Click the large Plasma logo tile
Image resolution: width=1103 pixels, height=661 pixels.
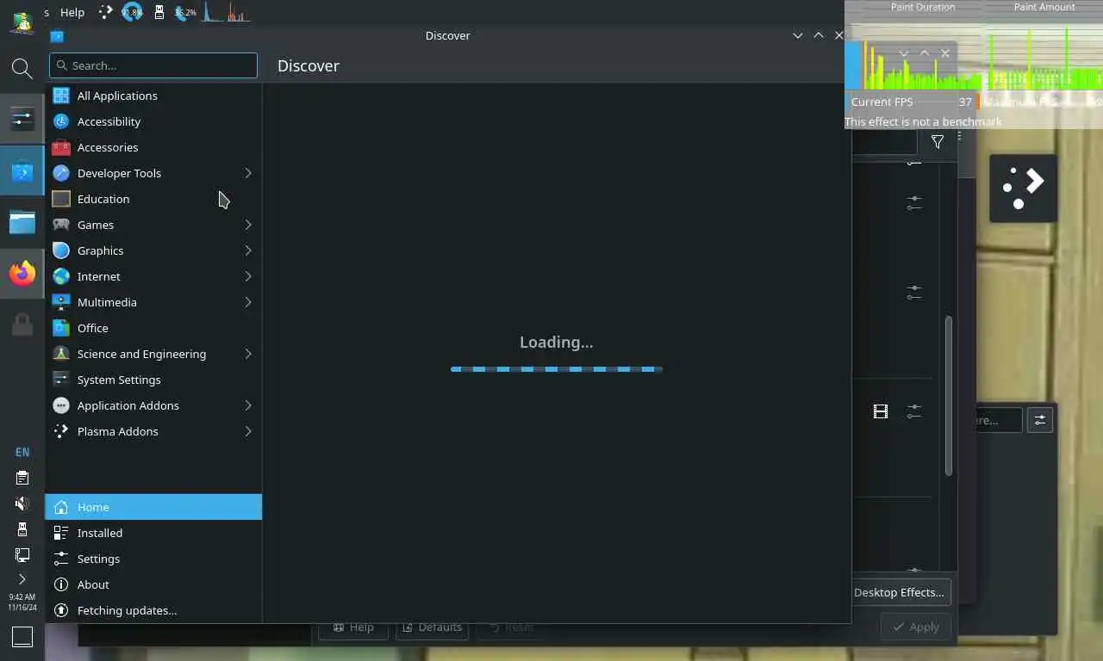1023,188
